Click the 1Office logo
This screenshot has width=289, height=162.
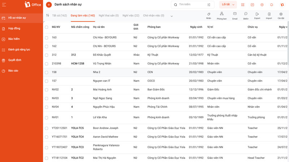pos(33,5)
